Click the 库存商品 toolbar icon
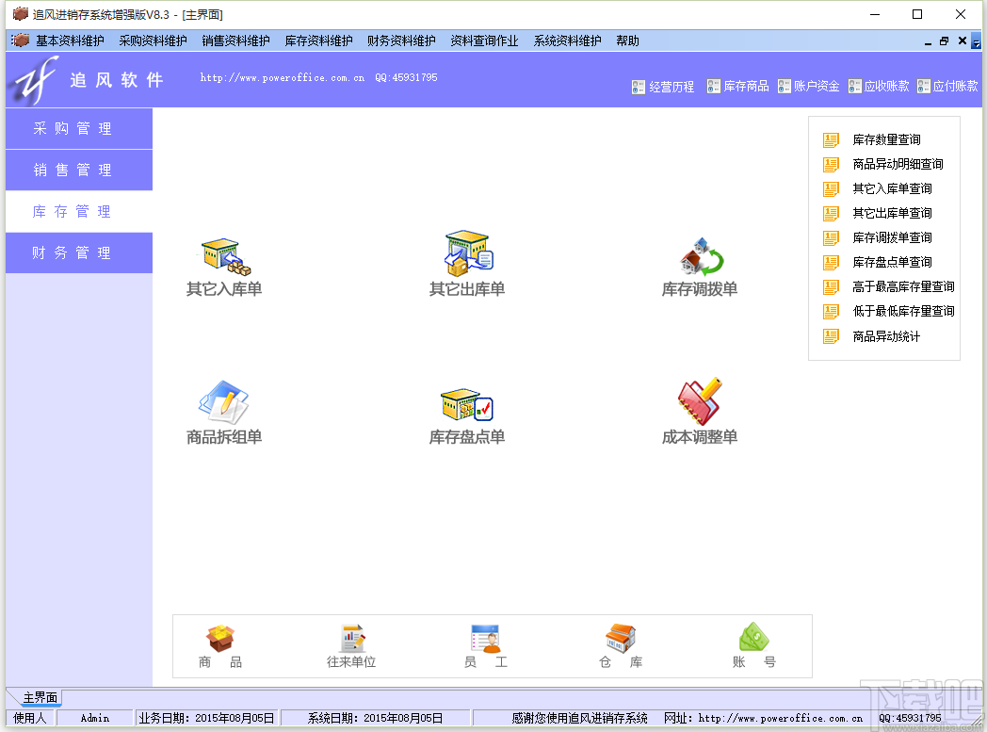Screen dimensions: 987x732 pyautogui.click(x=713, y=87)
